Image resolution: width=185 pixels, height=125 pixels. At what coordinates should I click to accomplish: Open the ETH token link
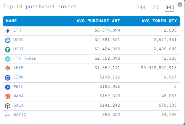coord(17,30)
